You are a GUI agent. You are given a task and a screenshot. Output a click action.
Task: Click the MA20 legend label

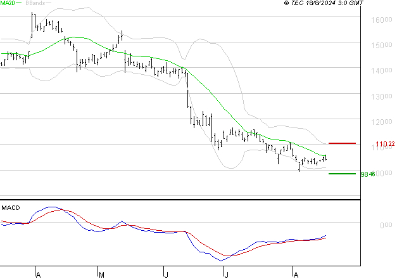tap(8, 3)
